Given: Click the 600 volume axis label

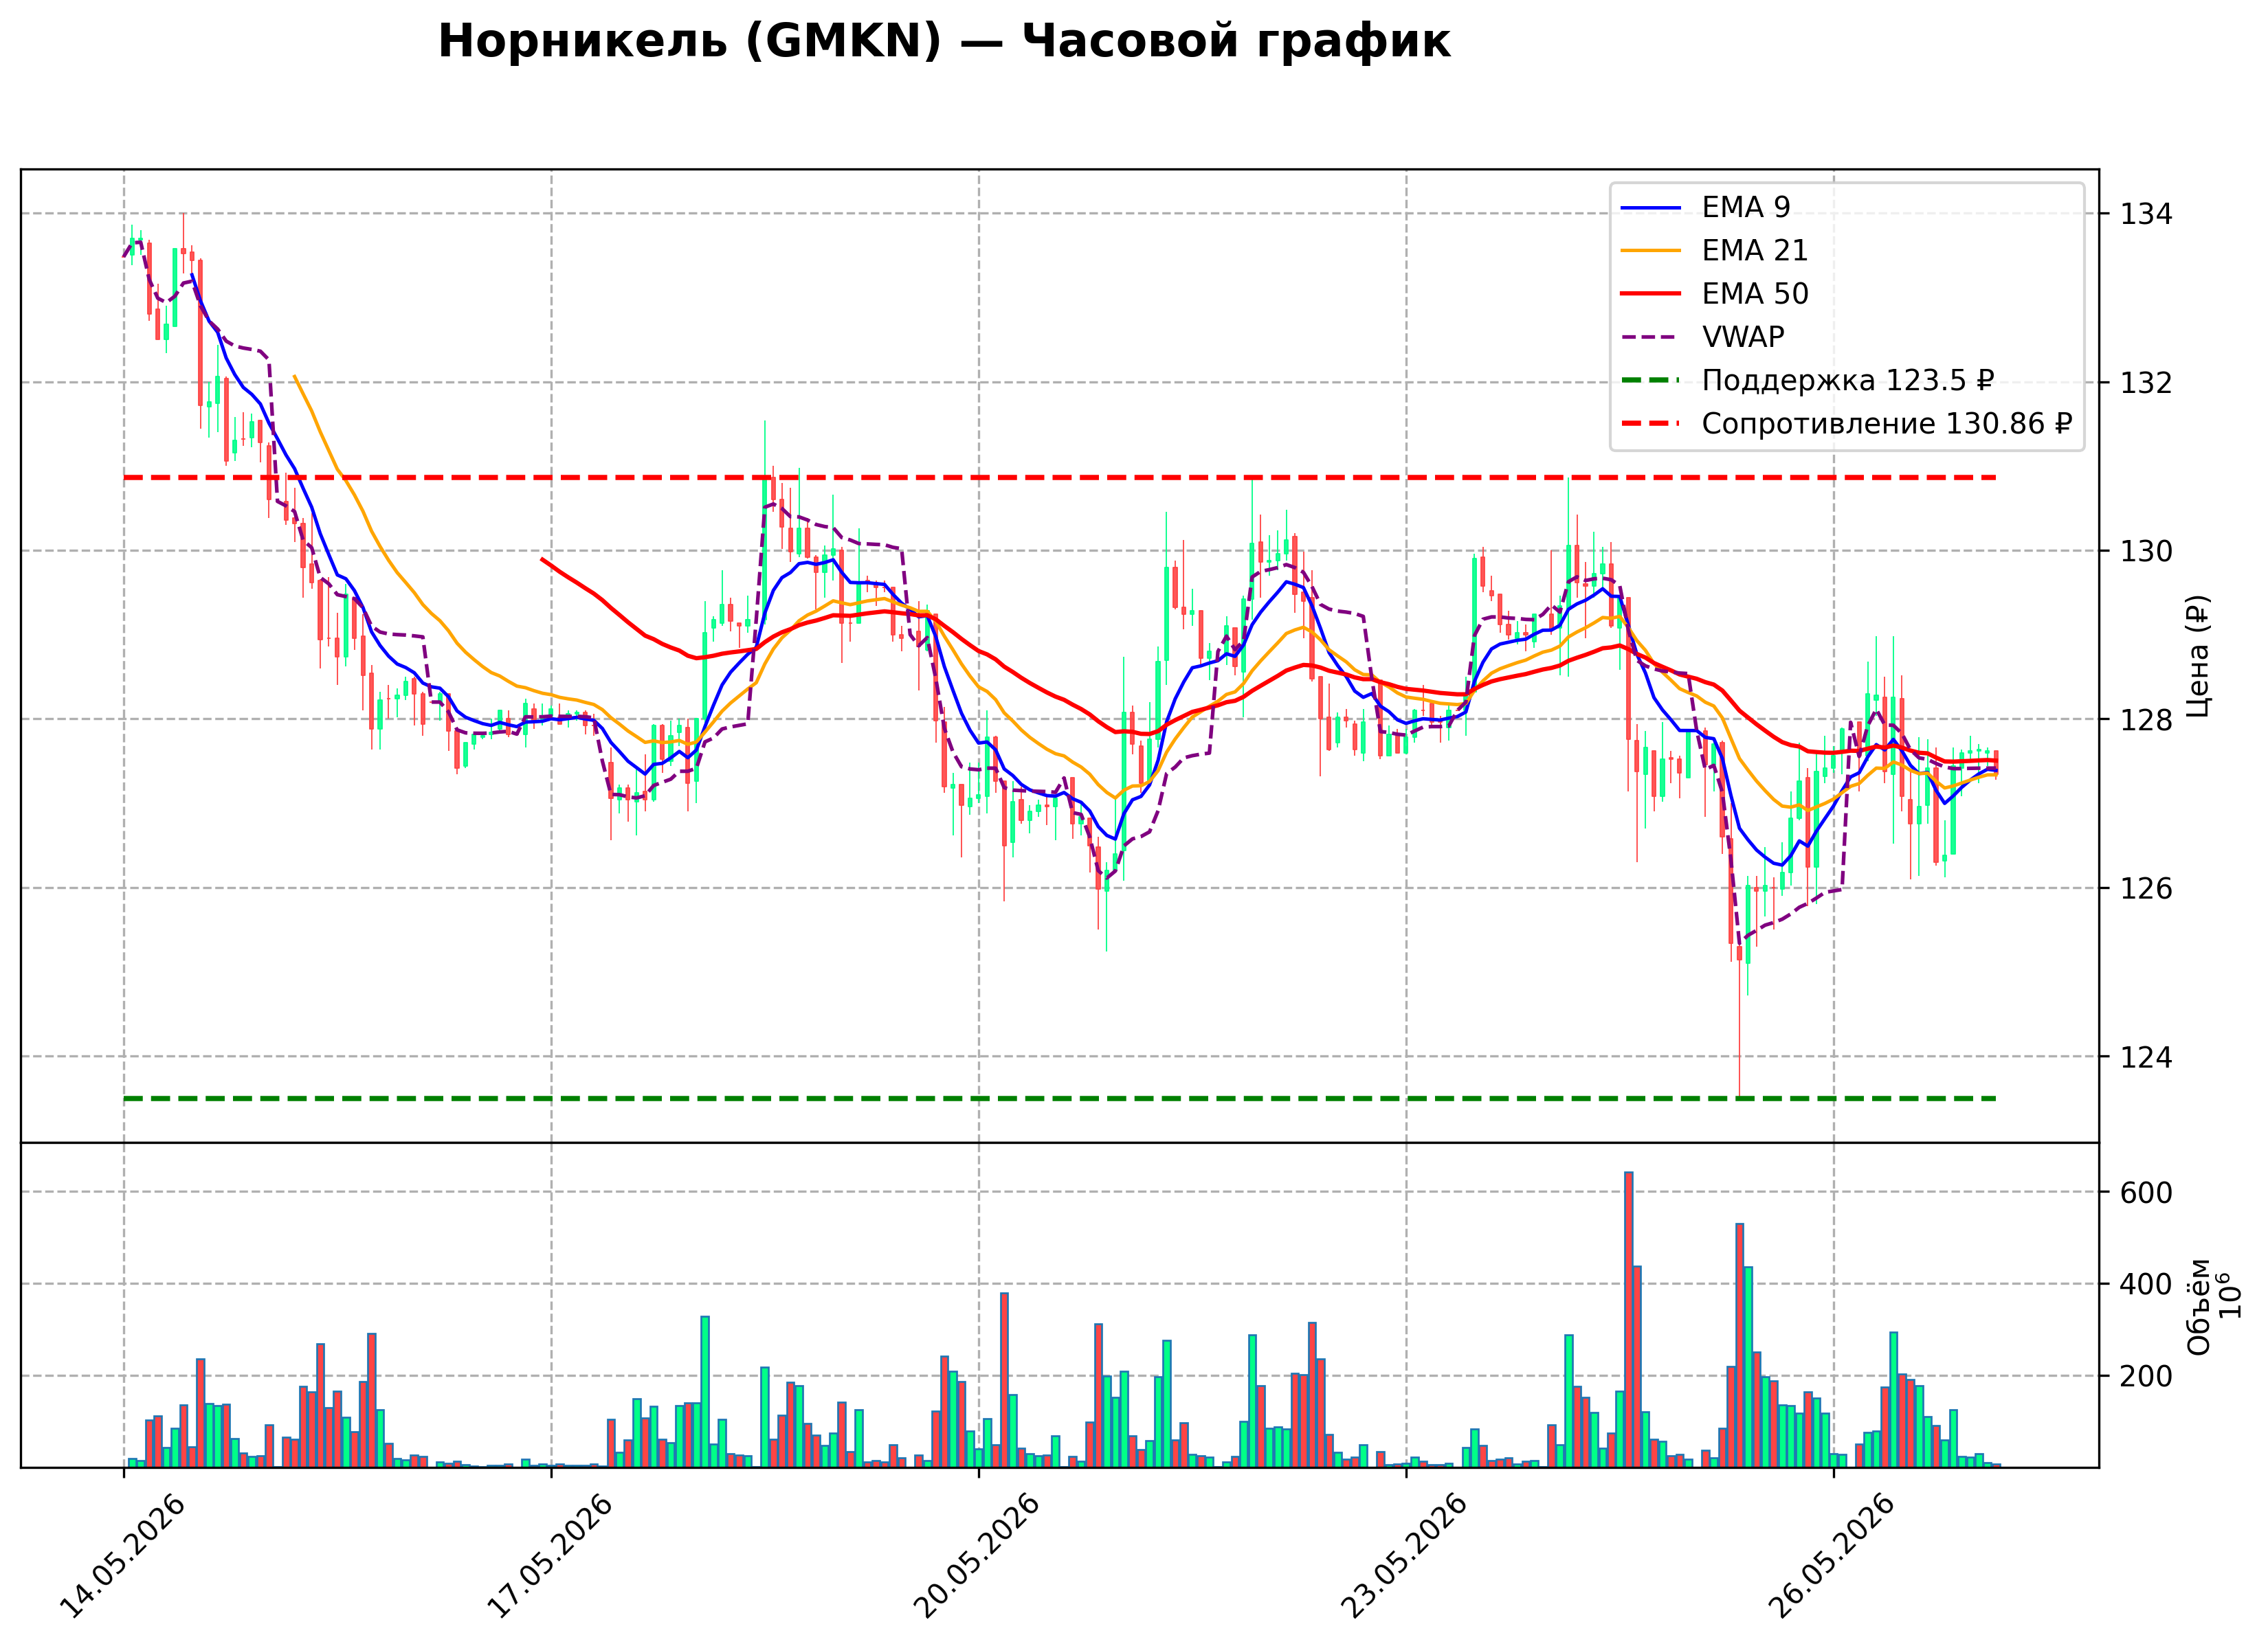Looking at the screenshot, I should point(2147,1192).
